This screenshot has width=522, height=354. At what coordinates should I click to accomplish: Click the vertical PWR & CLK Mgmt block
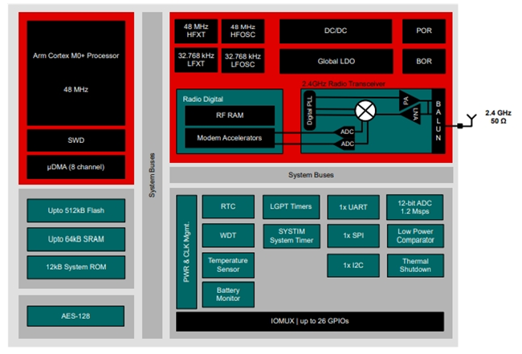186,252
